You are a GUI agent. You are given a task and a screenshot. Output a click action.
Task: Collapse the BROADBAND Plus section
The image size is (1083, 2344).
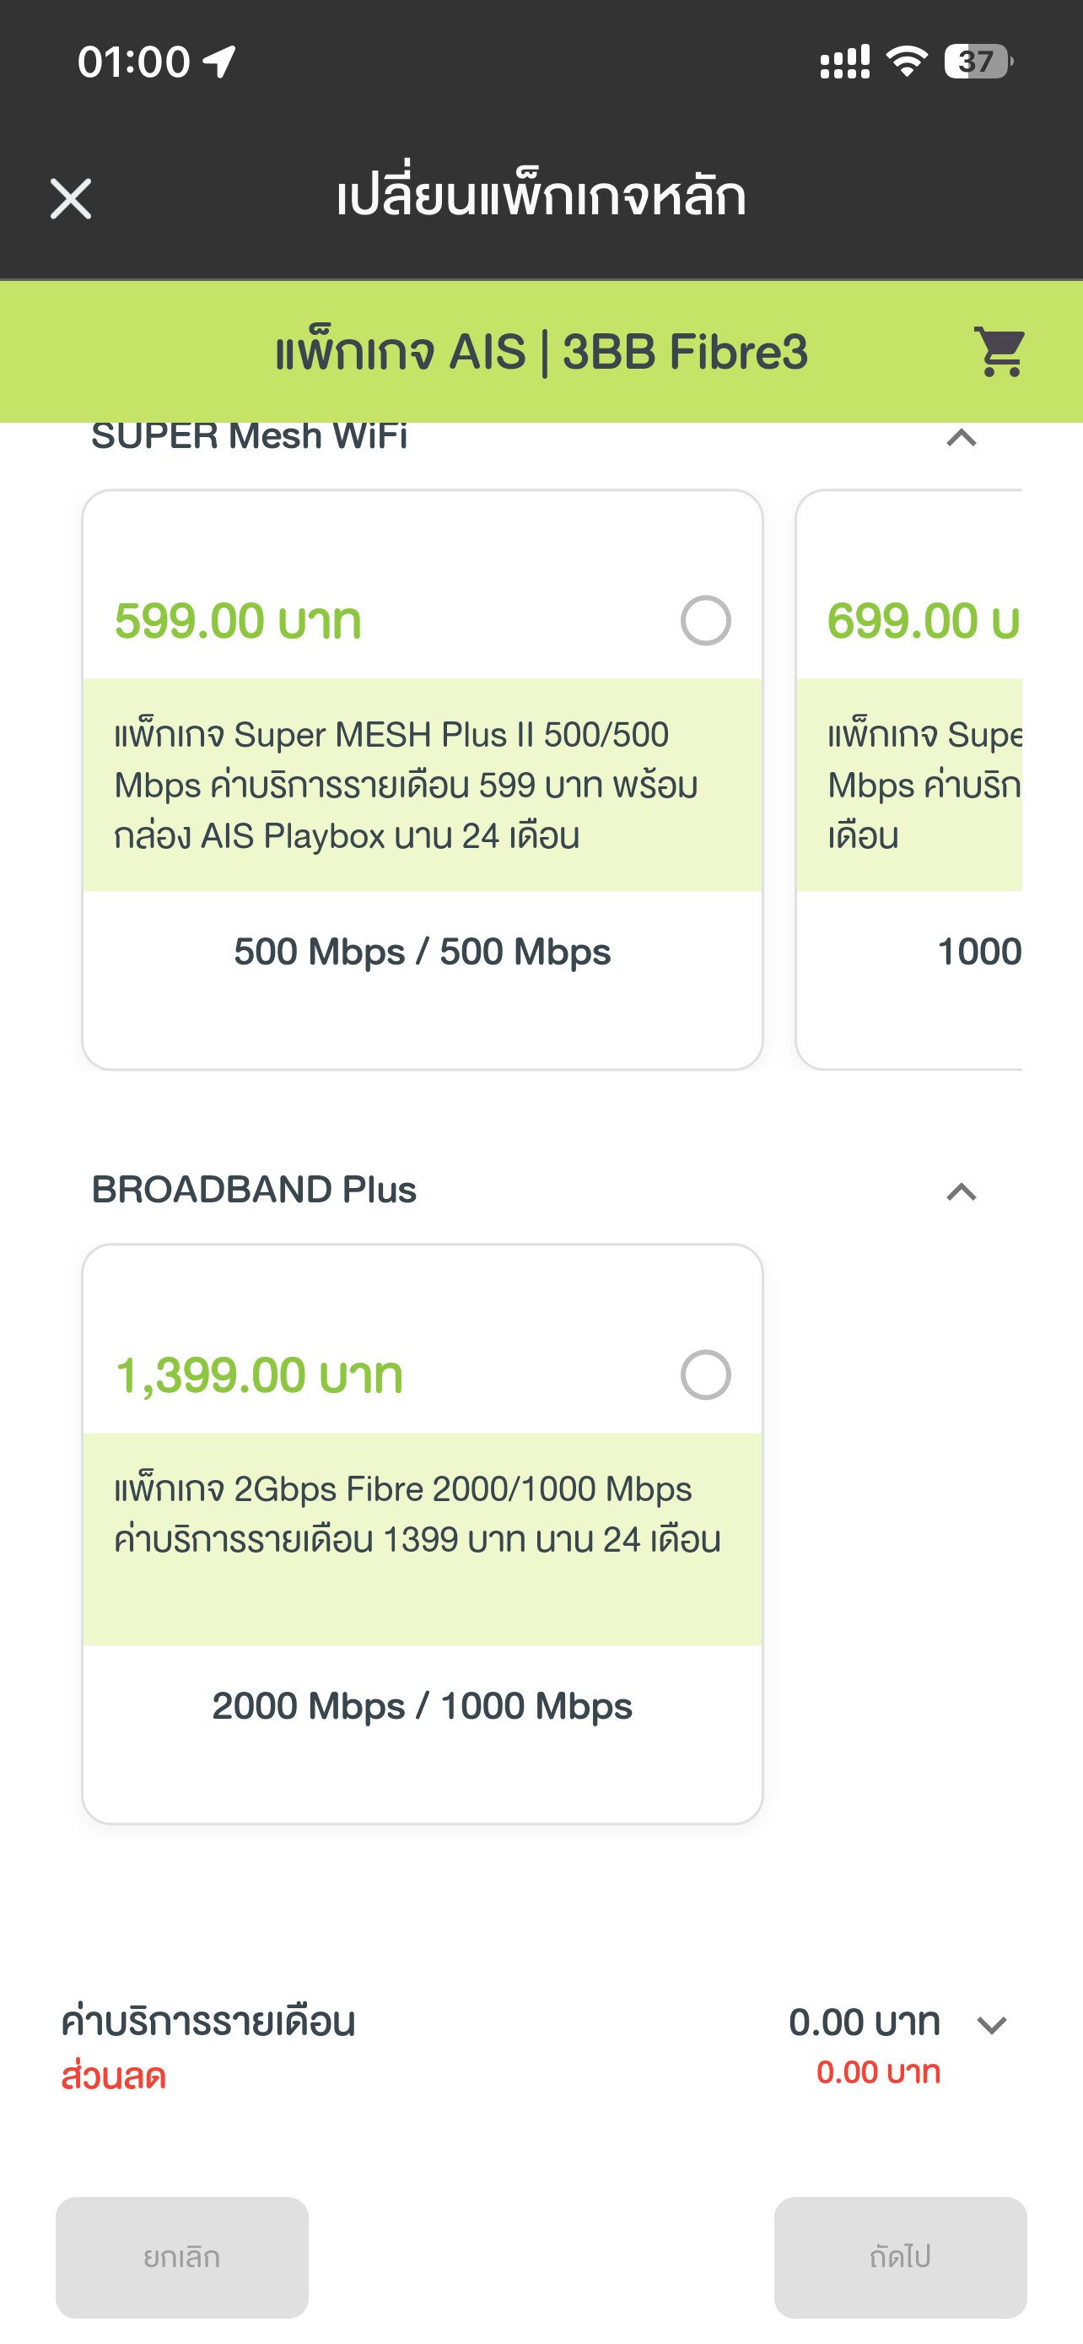point(962,1192)
